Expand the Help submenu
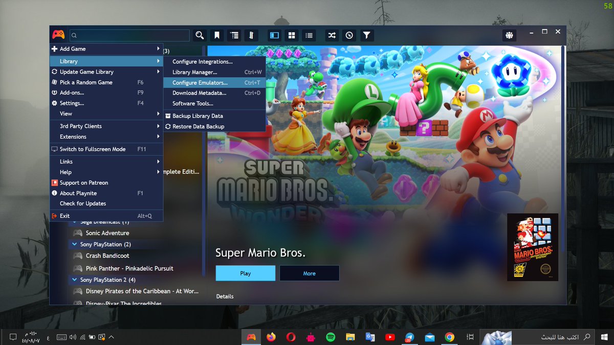 tap(106, 172)
